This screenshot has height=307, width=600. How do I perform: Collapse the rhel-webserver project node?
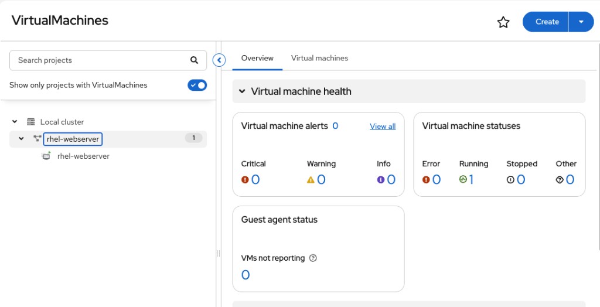coord(22,139)
